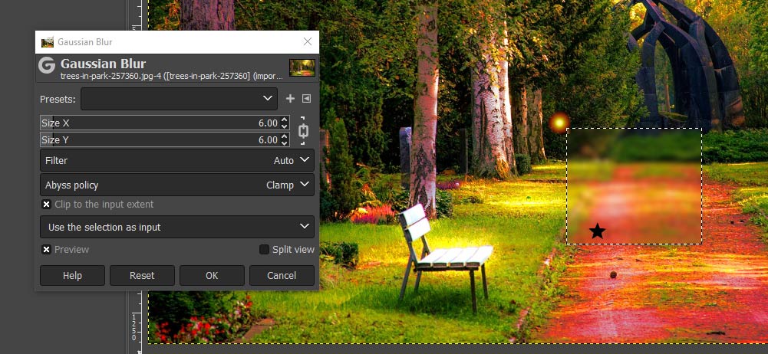768x354 pixels.
Task: Disable Clip to the input extent checkbox
Action: pos(47,205)
